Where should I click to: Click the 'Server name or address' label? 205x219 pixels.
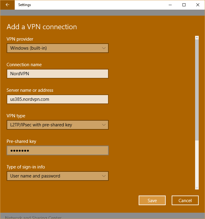click(x=30, y=90)
